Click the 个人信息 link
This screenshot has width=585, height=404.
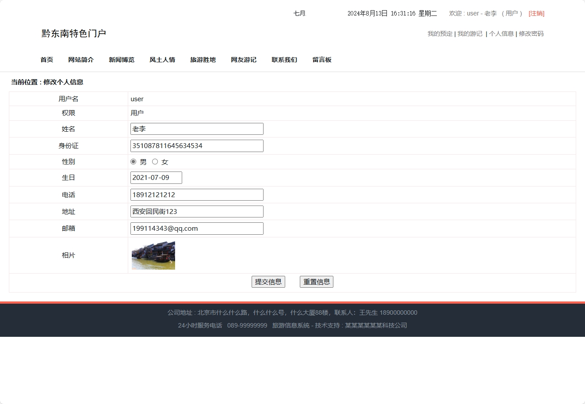coord(502,34)
